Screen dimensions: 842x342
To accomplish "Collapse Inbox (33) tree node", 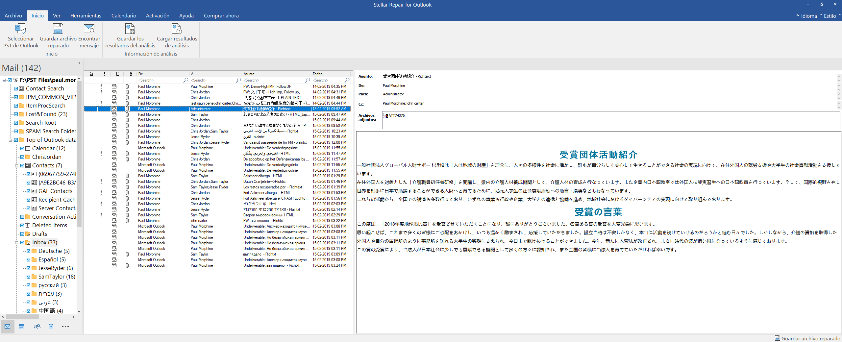I will point(16,242).
